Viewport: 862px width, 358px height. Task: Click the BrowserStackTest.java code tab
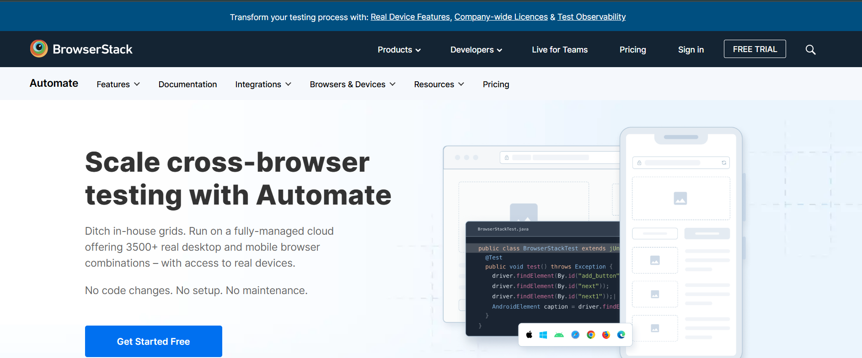click(503, 229)
